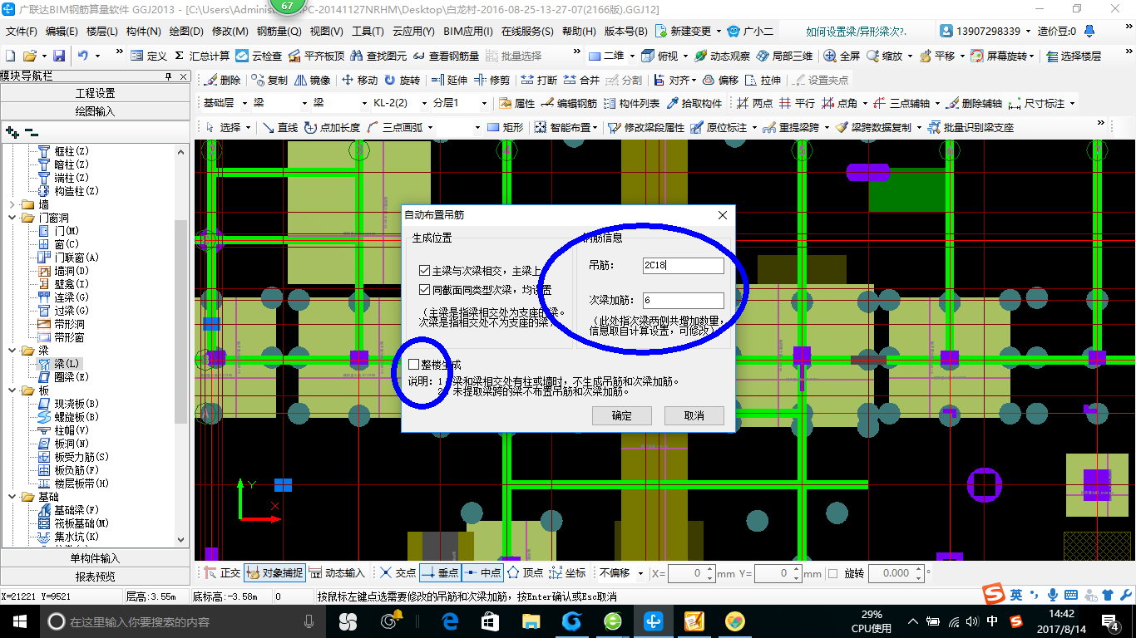Select 删除 delete tool
Image resolution: width=1136 pixels, height=638 pixels.
click(x=222, y=80)
